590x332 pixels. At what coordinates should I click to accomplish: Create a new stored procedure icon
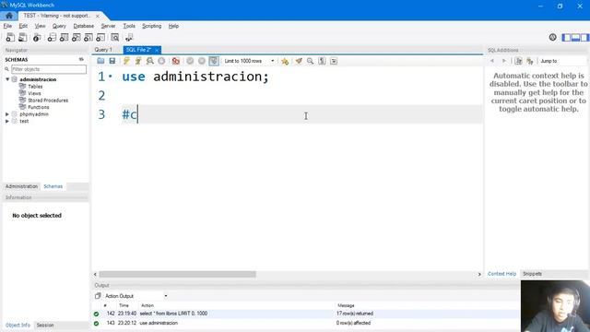point(88,37)
